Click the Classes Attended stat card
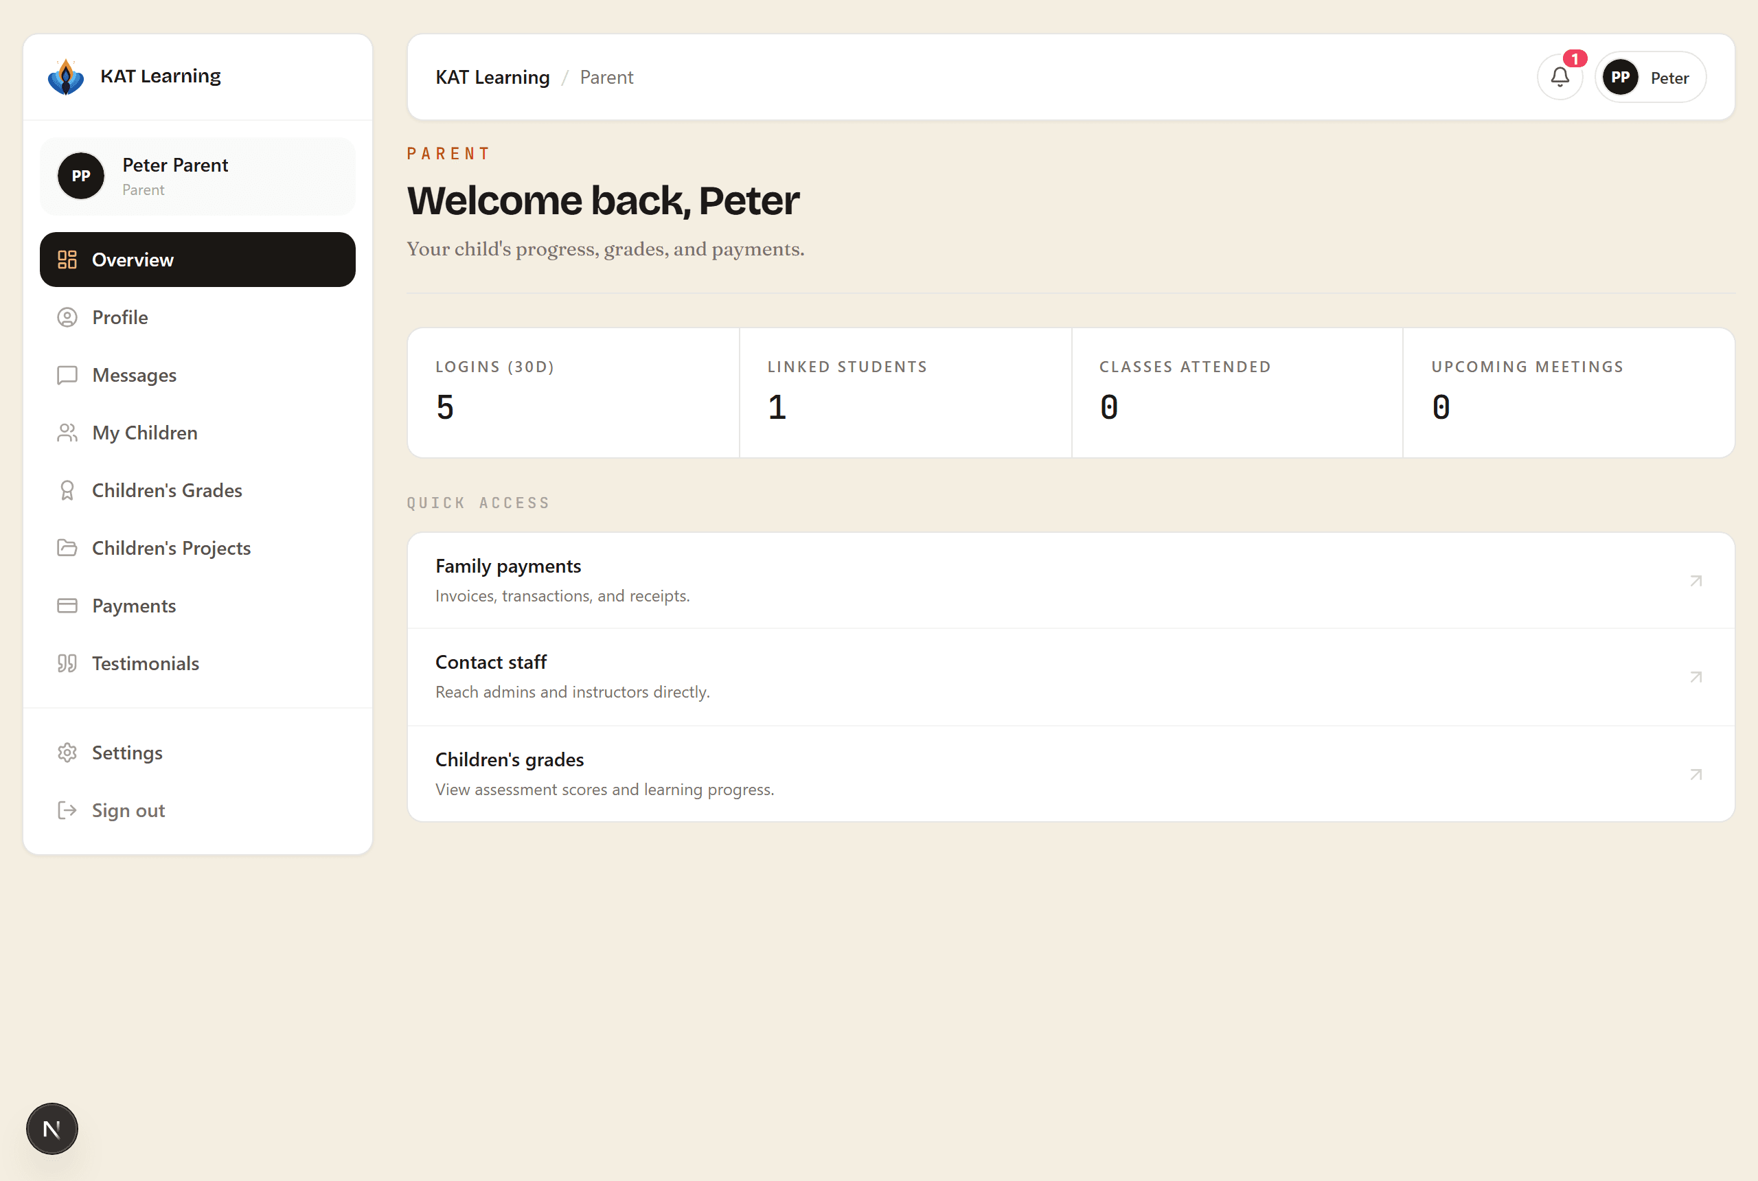This screenshot has height=1181, width=1758. [1237, 393]
